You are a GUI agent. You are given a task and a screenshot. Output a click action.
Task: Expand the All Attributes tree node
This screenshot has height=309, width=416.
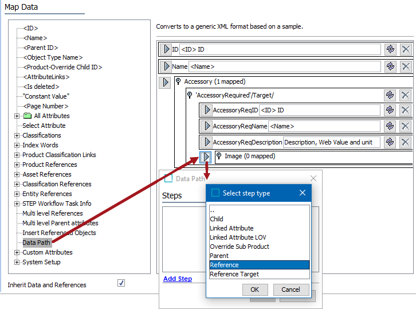click(17, 116)
